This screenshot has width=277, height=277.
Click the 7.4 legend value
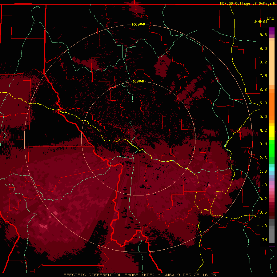(263, 76)
